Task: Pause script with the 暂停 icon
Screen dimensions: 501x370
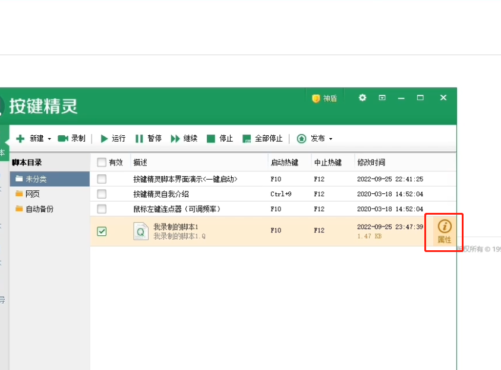Action: click(x=139, y=139)
